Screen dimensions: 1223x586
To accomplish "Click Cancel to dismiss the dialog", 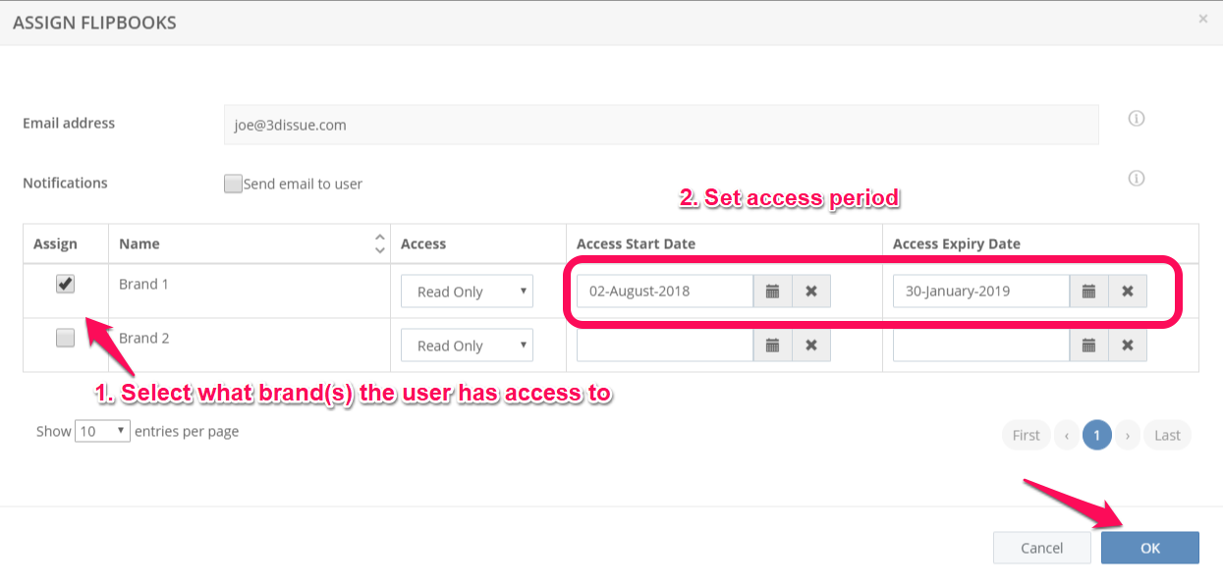I will coord(1041,548).
